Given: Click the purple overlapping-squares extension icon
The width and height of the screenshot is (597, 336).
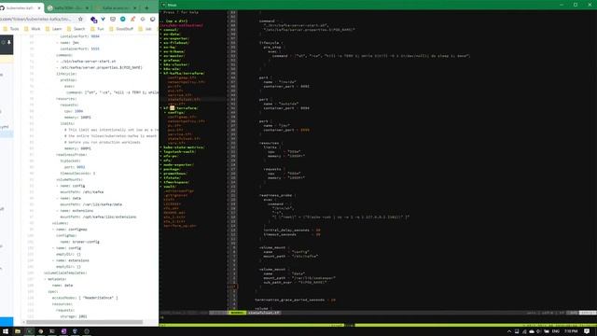Looking at the screenshot, I should [93, 20].
